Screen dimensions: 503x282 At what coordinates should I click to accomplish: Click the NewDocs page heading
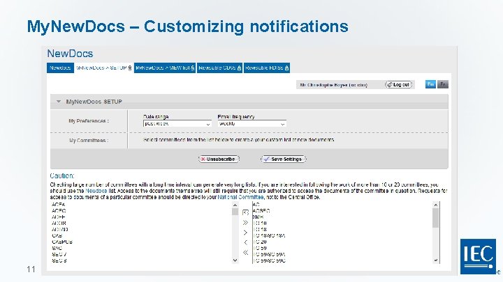[70, 54]
